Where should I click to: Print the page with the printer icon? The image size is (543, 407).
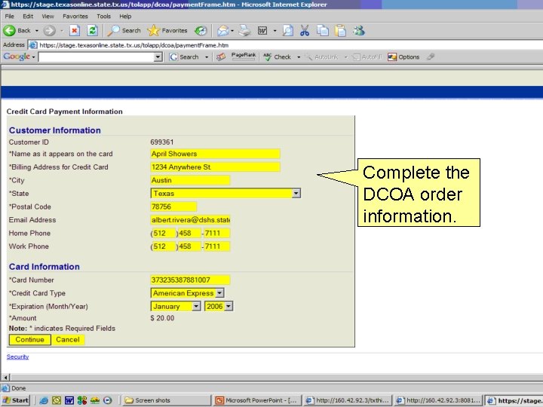pos(245,30)
